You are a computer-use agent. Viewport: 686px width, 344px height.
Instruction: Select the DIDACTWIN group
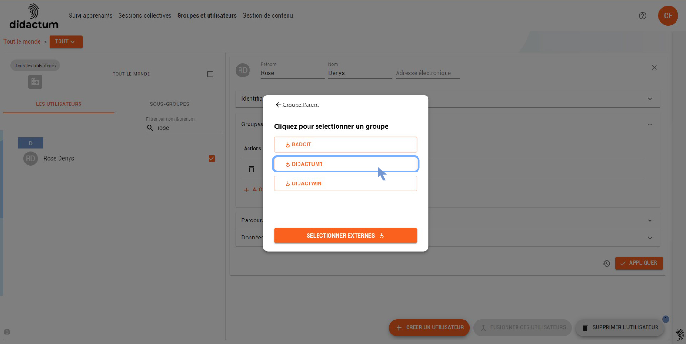346,183
